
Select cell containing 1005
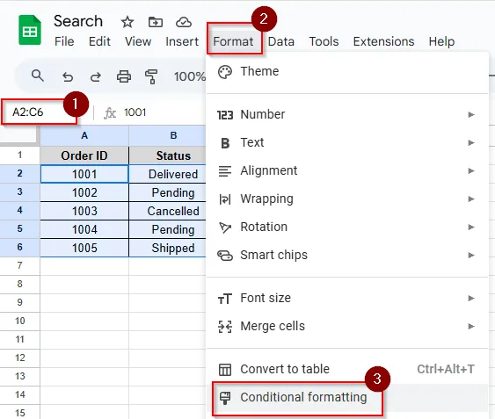coord(84,248)
